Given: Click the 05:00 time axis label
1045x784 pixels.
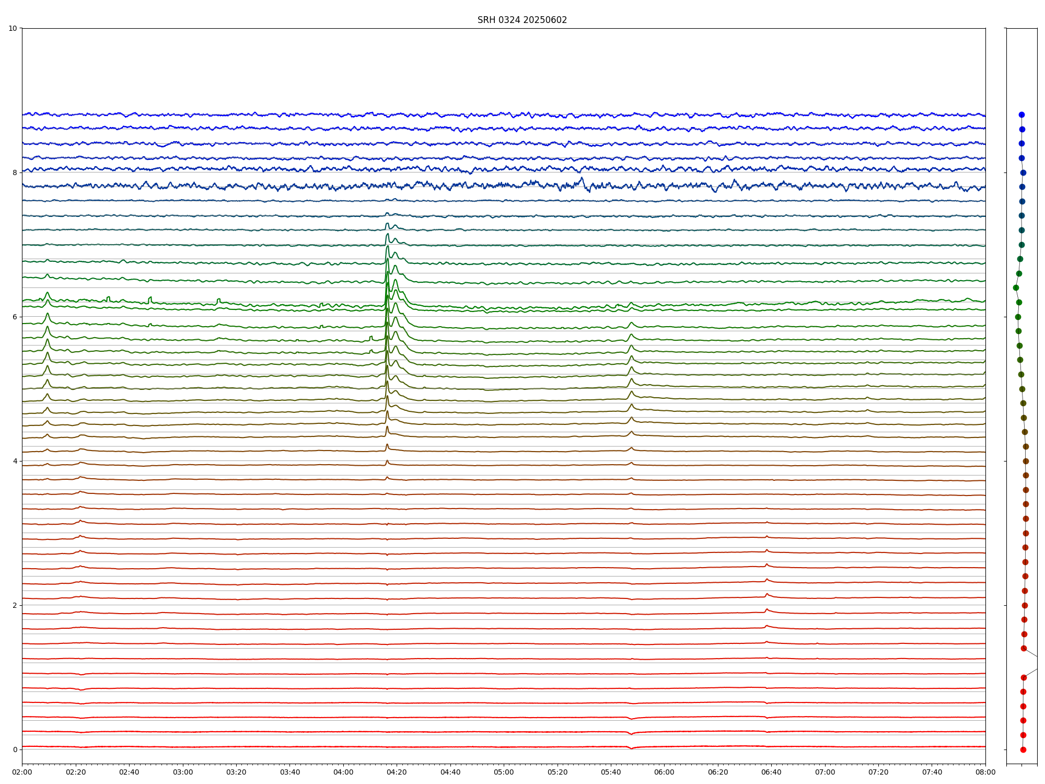Looking at the screenshot, I should click(x=504, y=772).
